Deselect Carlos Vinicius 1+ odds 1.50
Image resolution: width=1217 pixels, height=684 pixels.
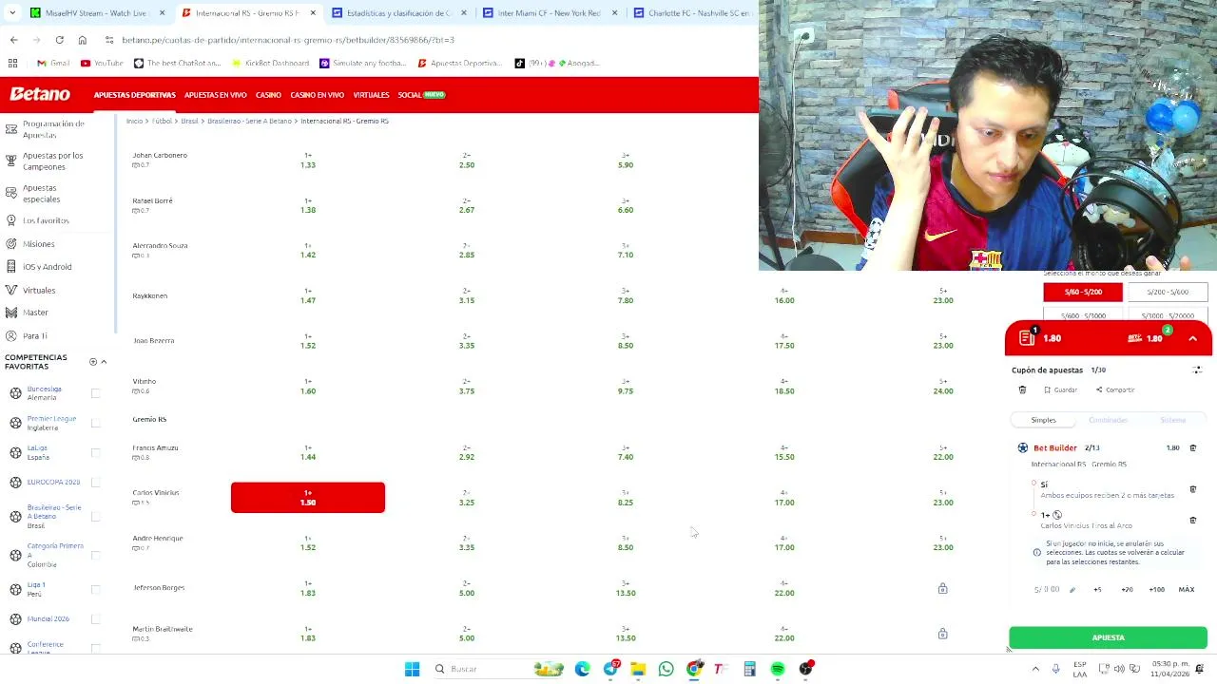tap(308, 498)
